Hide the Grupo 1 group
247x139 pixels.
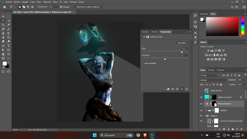click(201, 116)
